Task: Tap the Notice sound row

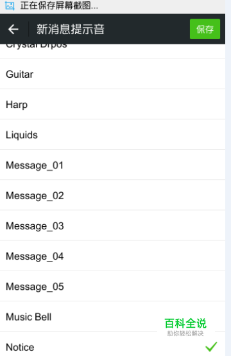Action: pos(112,344)
